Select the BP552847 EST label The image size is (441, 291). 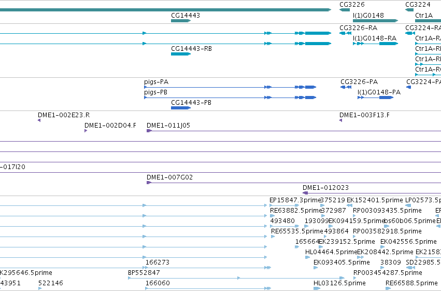[x=144, y=273]
